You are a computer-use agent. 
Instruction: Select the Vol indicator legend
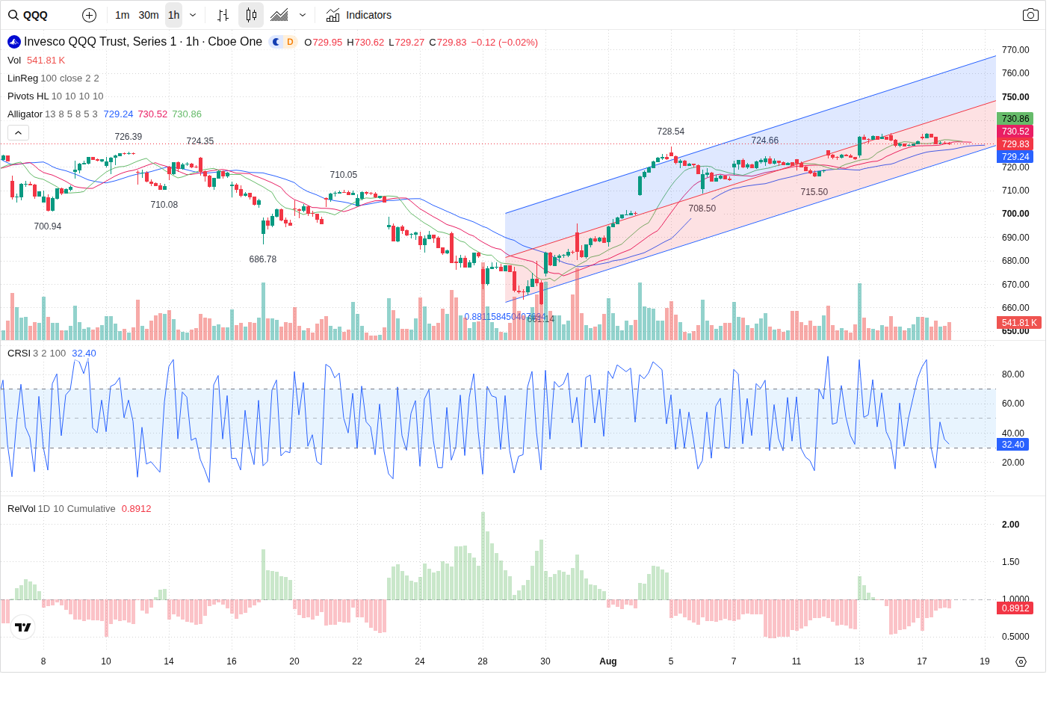point(14,61)
